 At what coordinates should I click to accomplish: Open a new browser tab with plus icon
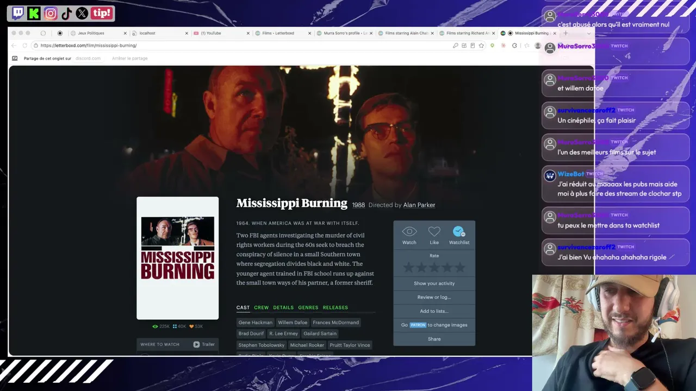tap(565, 33)
